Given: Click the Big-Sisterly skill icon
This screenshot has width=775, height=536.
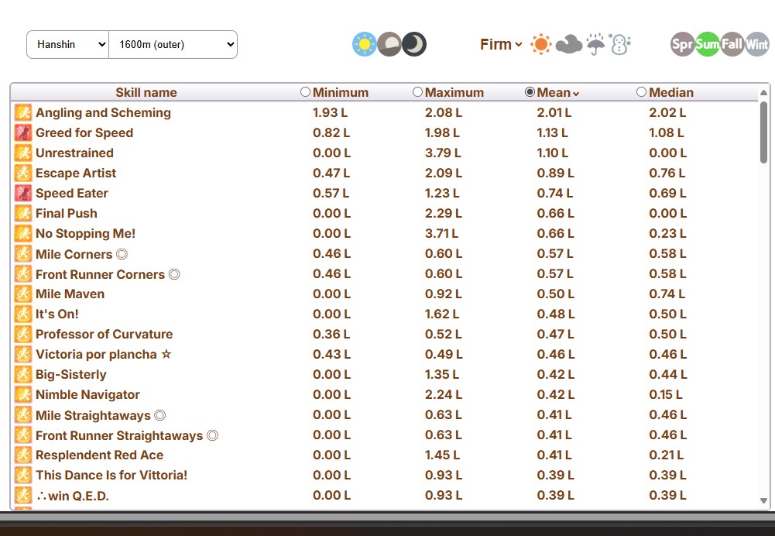Looking at the screenshot, I should pos(22,374).
